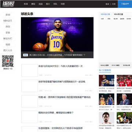Click the 湖人替补主动入队 headline caption
The width and height of the screenshot is (132, 132).
57,55
